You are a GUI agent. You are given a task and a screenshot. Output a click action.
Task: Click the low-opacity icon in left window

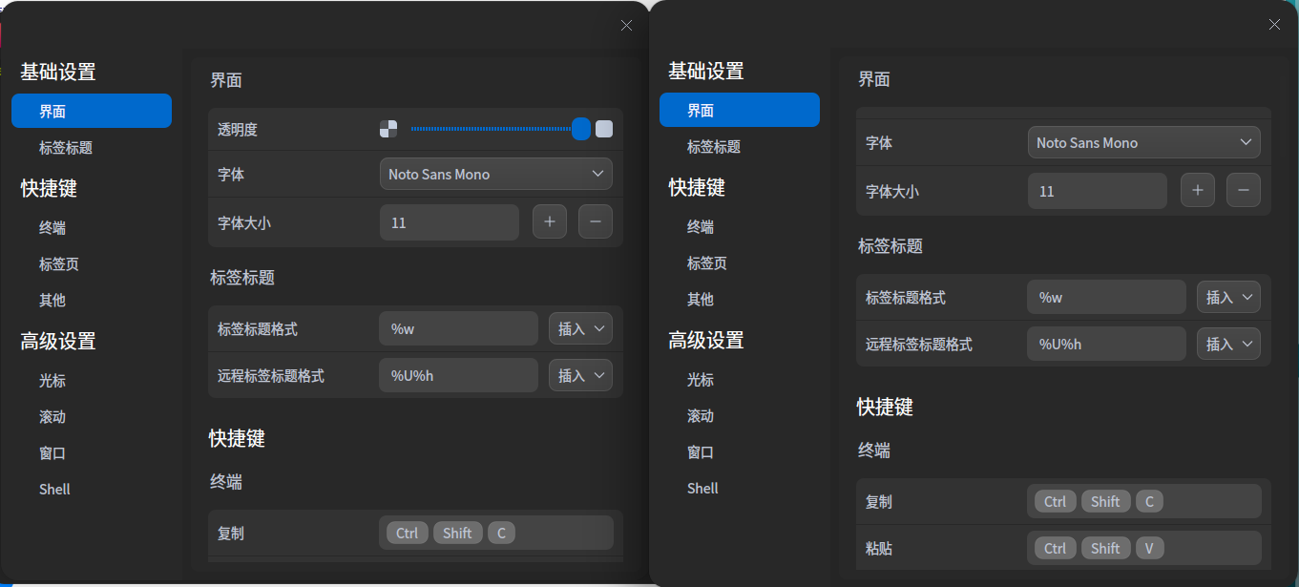click(388, 129)
